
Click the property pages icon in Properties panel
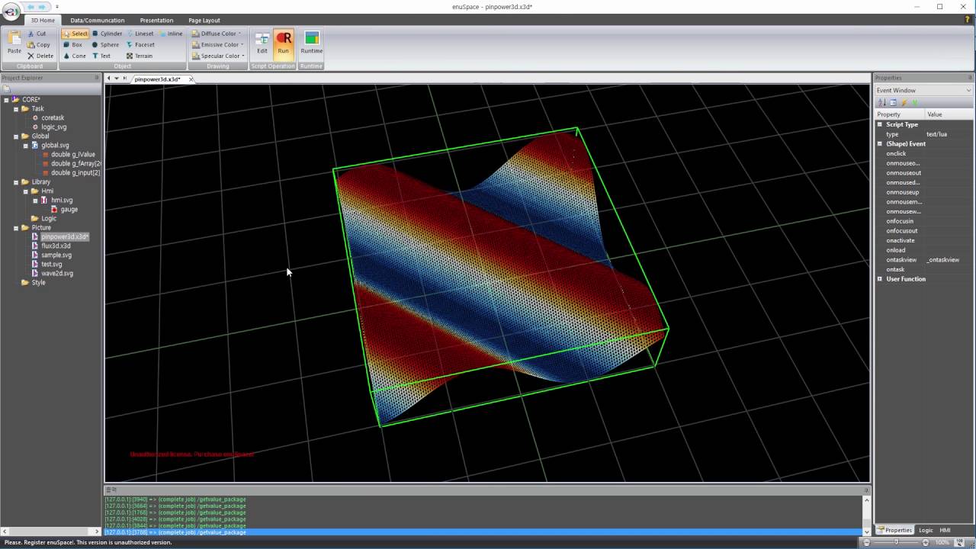click(893, 102)
